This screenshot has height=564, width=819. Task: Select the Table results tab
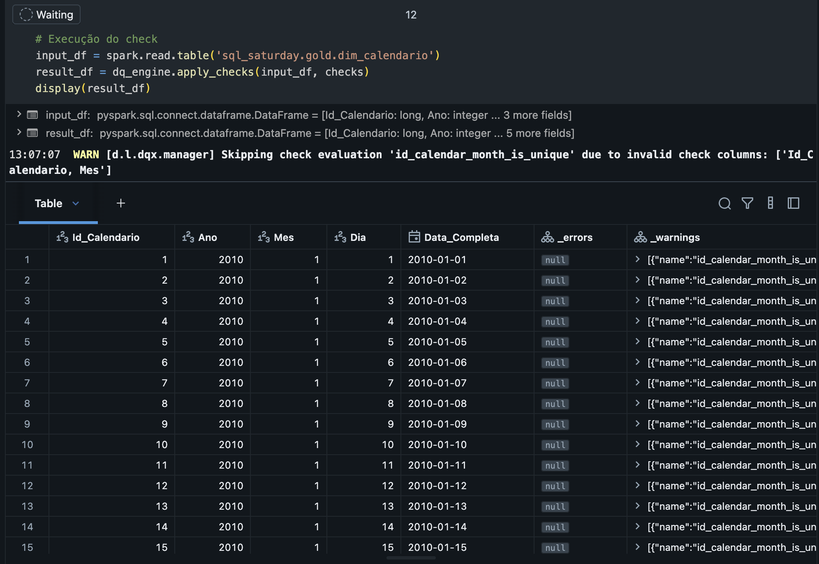click(x=49, y=203)
